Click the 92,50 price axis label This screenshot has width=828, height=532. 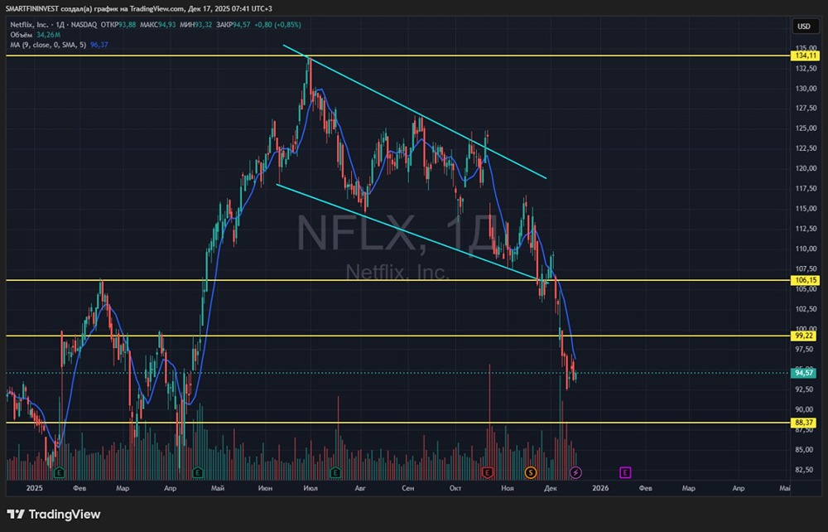[x=804, y=389]
